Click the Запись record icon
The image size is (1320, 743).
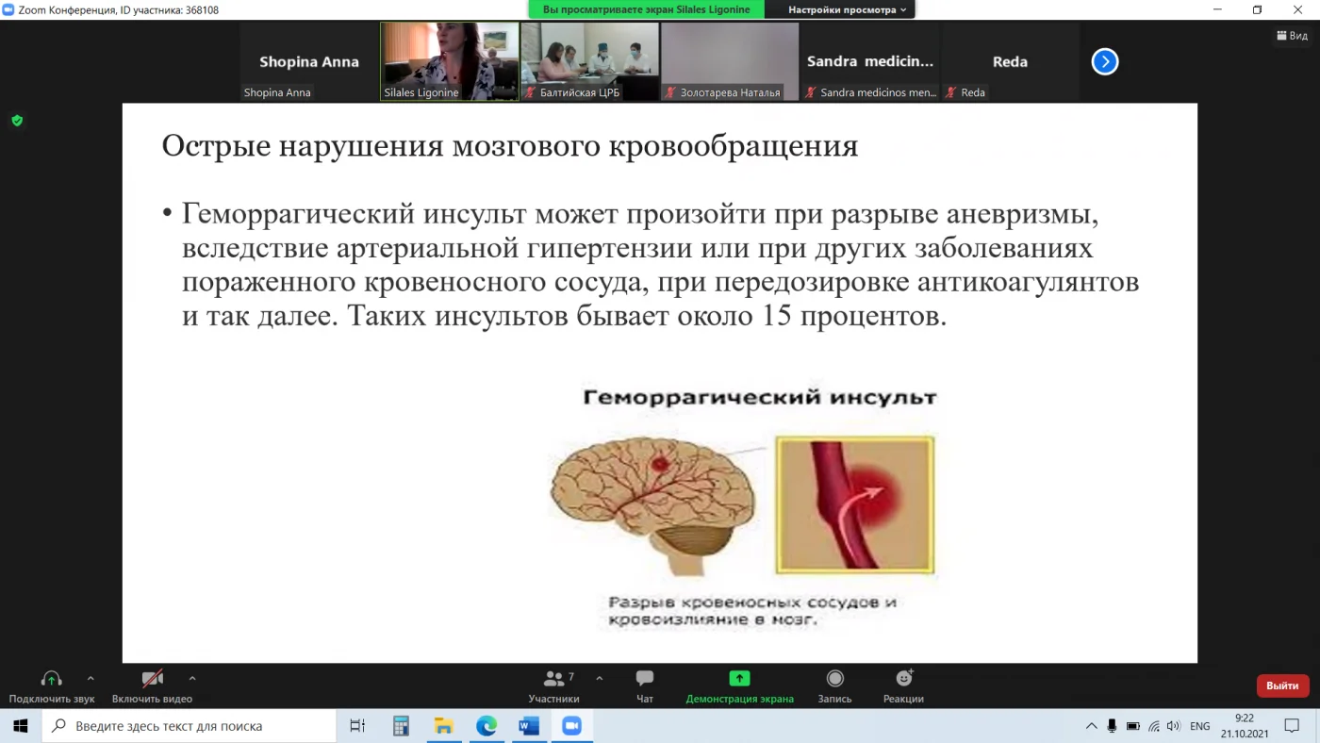(x=834, y=679)
